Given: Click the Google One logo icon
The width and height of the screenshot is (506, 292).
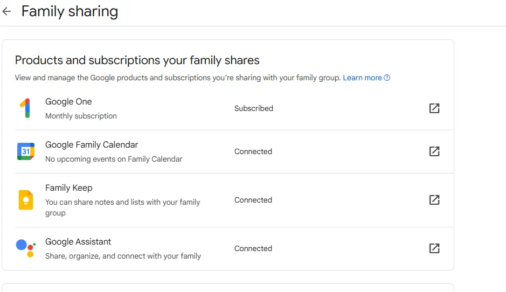Looking at the screenshot, I should pos(25,108).
